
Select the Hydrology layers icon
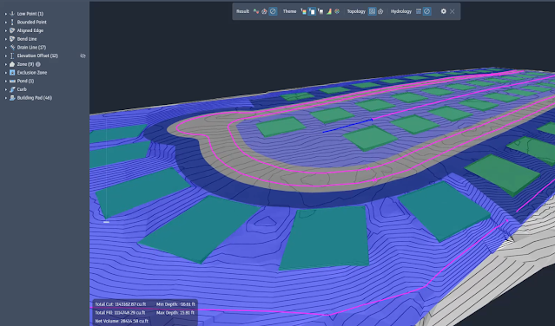click(419, 11)
